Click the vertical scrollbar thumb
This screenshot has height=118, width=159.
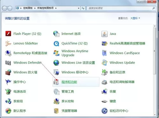click(155, 51)
